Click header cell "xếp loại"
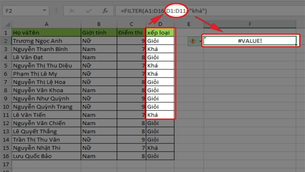 coord(160,32)
